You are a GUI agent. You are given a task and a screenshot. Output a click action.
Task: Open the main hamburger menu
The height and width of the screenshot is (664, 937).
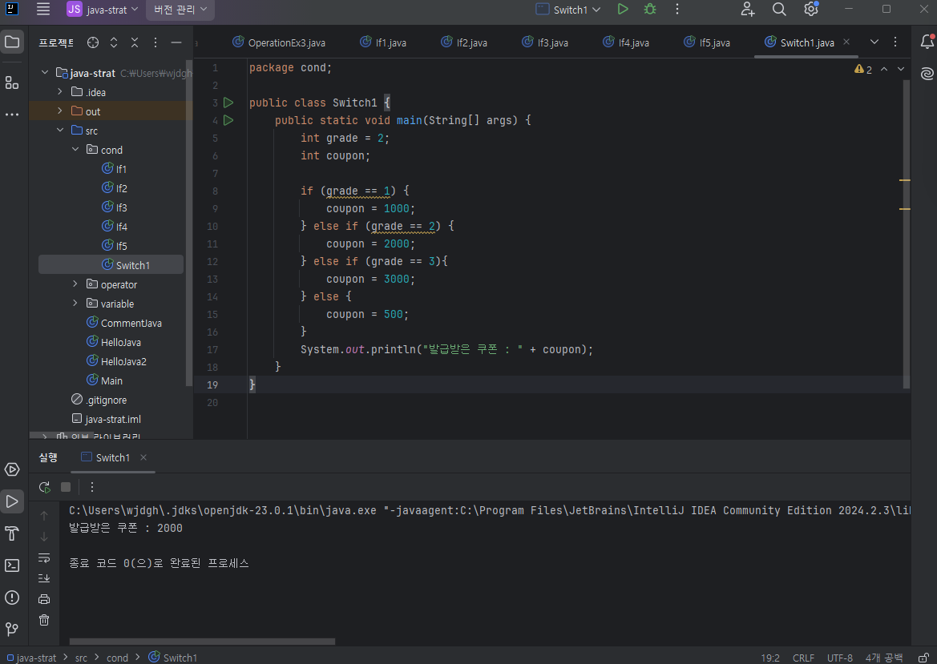pyautogui.click(x=43, y=9)
